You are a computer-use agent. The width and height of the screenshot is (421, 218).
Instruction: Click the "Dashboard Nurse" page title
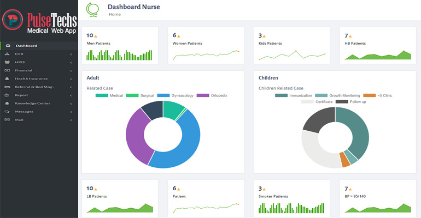[134, 7]
